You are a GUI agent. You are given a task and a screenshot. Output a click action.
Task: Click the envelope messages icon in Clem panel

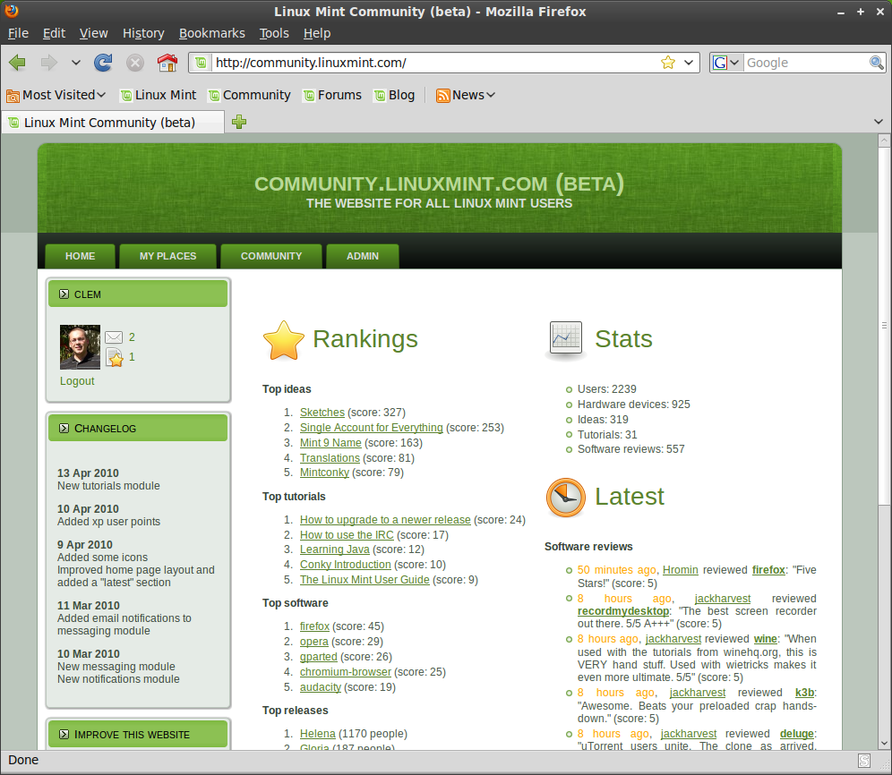coord(114,337)
